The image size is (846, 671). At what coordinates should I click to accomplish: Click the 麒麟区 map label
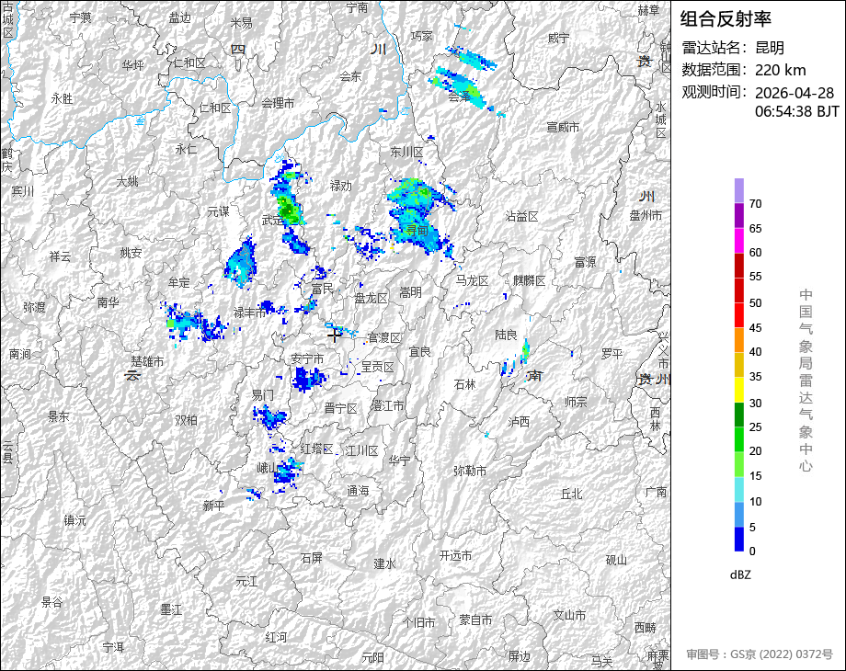[530, 280]
